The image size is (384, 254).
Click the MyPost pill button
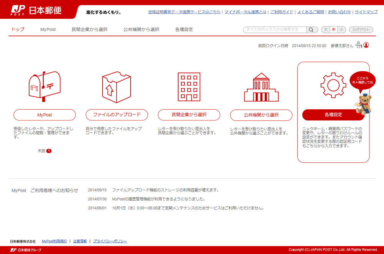pos(45,115)
